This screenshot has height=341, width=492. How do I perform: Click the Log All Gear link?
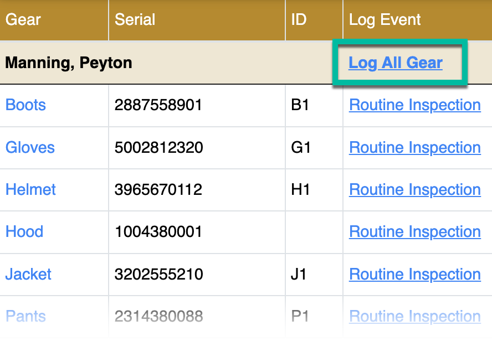tap(395, 63)
